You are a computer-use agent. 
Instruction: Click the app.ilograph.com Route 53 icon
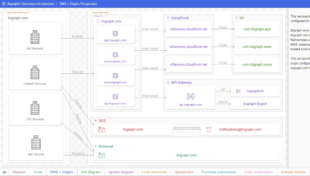(115, 33)
